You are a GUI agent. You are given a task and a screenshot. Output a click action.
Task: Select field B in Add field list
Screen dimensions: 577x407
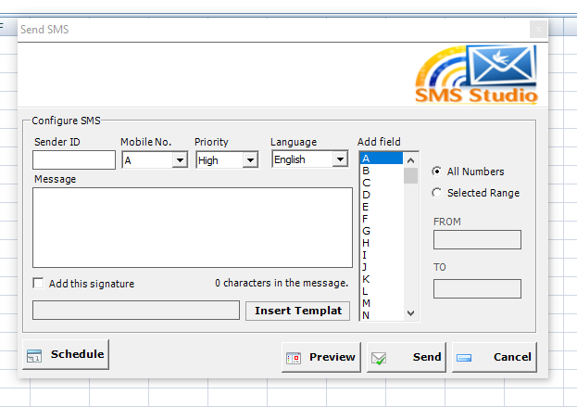[x=382, y=171]
